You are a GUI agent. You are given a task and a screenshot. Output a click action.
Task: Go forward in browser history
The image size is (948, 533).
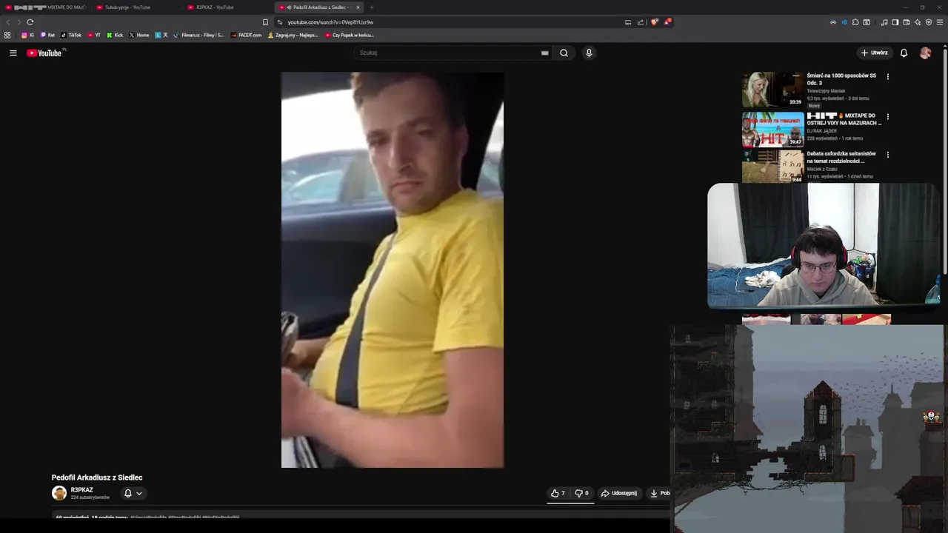pos(19,22)
